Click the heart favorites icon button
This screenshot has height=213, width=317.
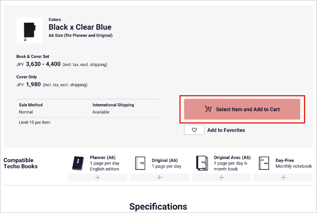(194, 130)
